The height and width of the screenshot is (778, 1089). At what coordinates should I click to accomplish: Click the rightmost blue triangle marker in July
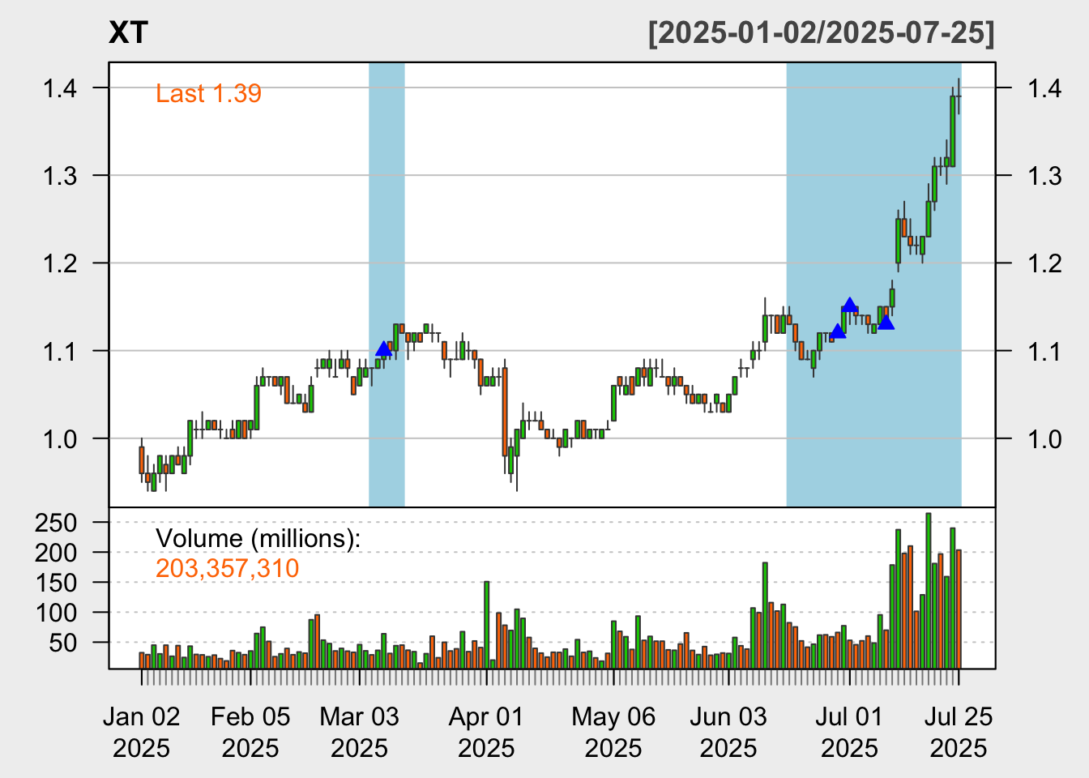[886, 323]
